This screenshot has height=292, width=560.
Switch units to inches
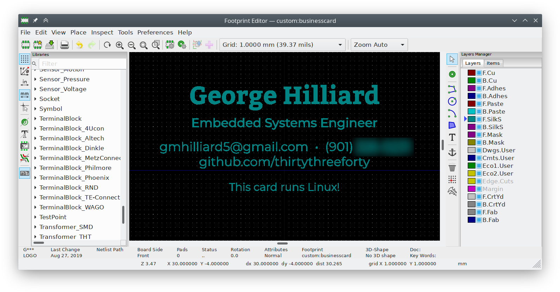[25, 83]
